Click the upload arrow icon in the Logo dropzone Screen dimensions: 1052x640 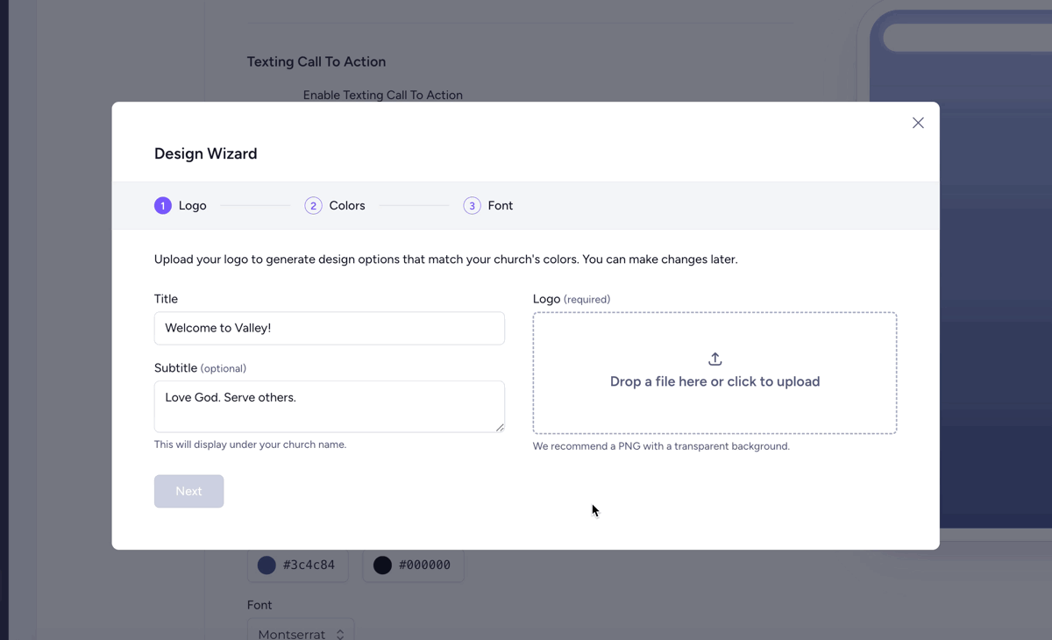pos(714,359)
